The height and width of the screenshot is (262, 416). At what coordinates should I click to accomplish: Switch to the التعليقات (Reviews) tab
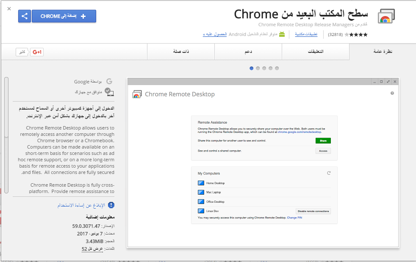(x=316, y=52)
